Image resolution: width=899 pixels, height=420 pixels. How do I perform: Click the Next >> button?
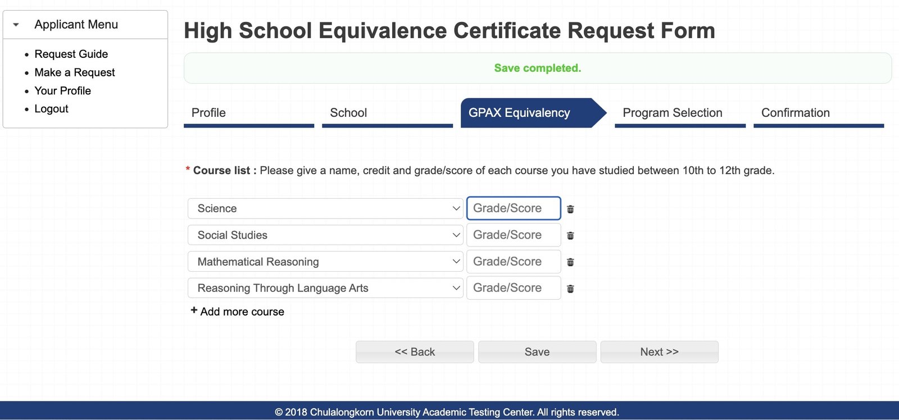tap(660, 352)
